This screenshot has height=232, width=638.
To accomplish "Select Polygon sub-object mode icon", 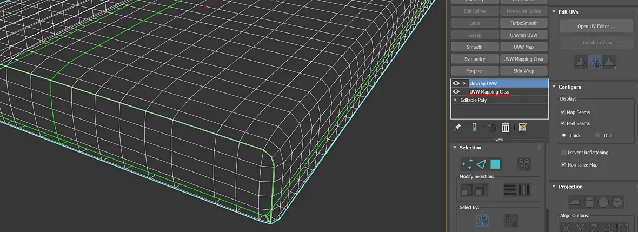I will pyautogui.click(x=495, y=164).
